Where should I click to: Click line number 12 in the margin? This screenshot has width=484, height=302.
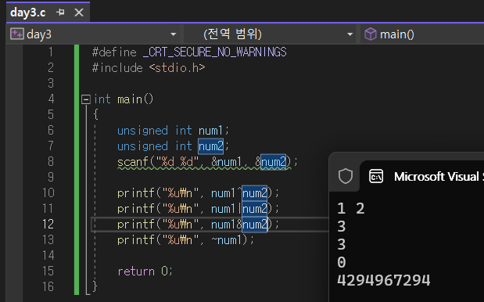[x=48, y=224]
